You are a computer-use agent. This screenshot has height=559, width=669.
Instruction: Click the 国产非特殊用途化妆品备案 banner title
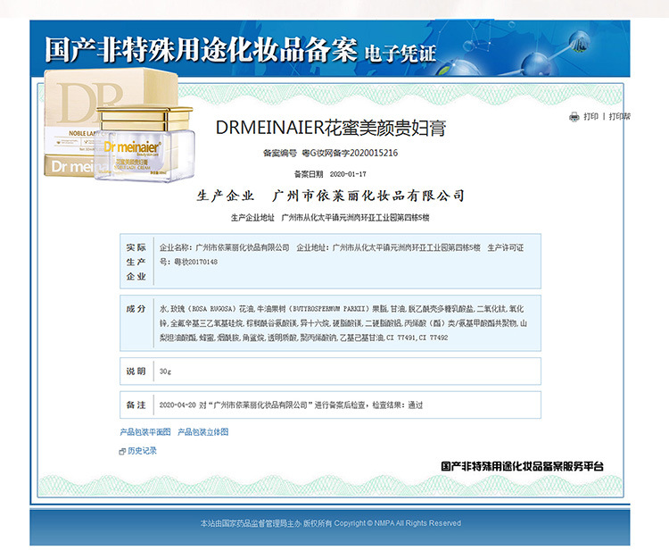(x=201, y=50)
